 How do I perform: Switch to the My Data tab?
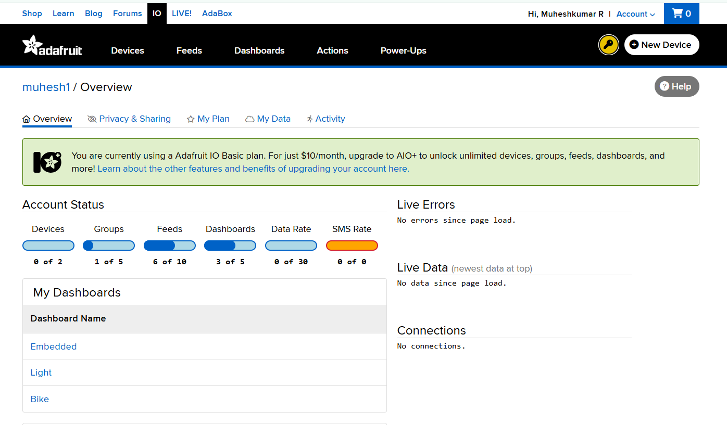tap(268, 119)
